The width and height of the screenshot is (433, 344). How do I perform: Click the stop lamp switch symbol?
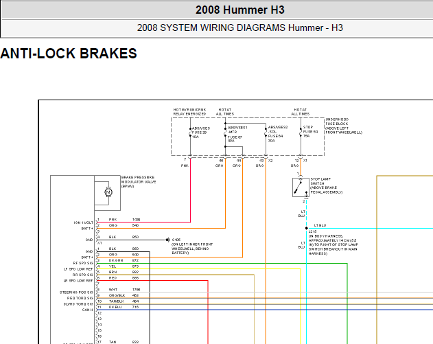(x=301, y=187)
